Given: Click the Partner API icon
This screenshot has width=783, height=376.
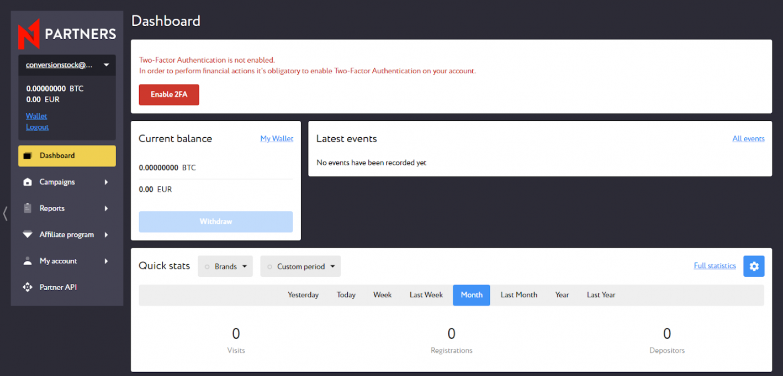Looking at the screenshot, I should pos(28,287).
